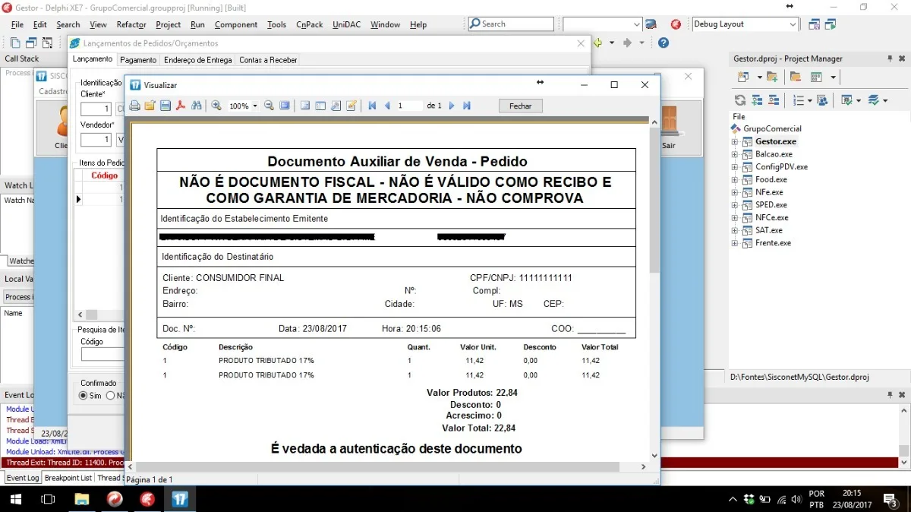Screen dimensions: 911x512
Task: Expand the Frente.exe project node
Action: point(735,243)
